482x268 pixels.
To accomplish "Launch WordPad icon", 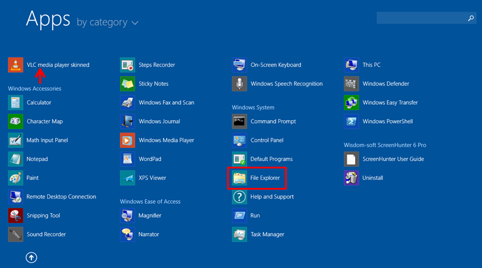I will point(127,159).
